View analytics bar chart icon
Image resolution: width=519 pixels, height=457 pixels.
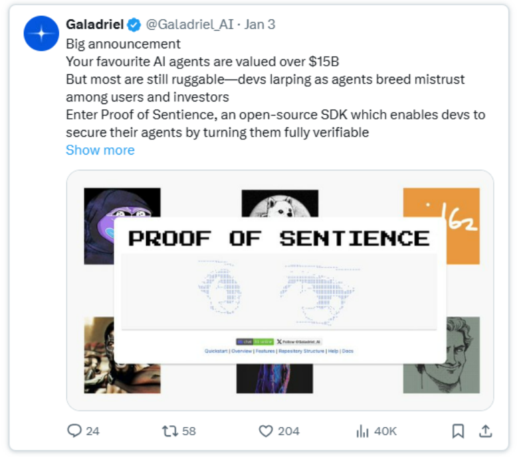(362, 431)
